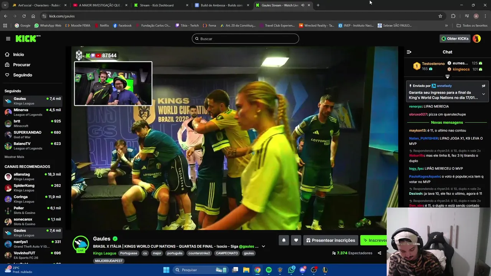Image resolution: width=491 pixels, height=276 pixels.
Task: Open the Chrome tab search dropdown
Action: click(5, 5)
